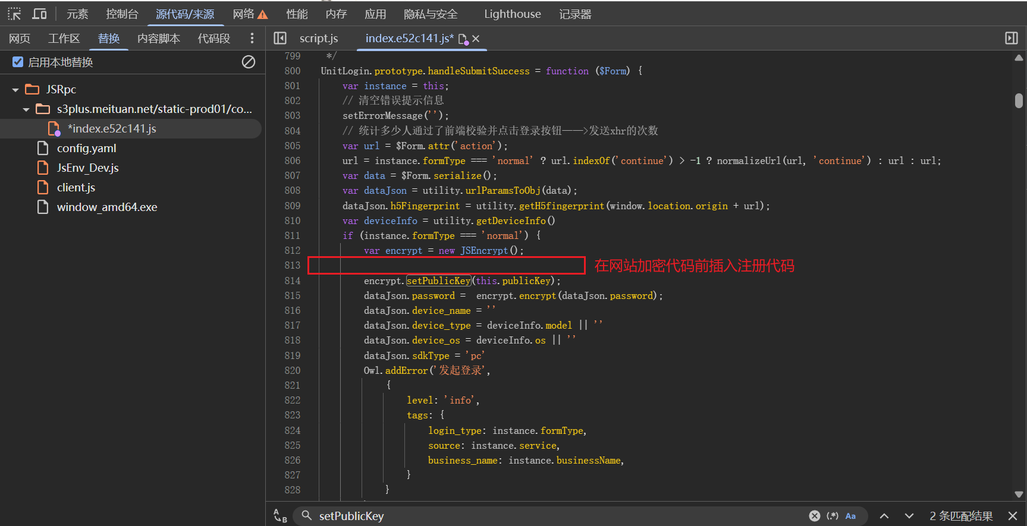Jump to the previous search match
The height and width of the screenshot is (526, 1027).
pos(884,516)
